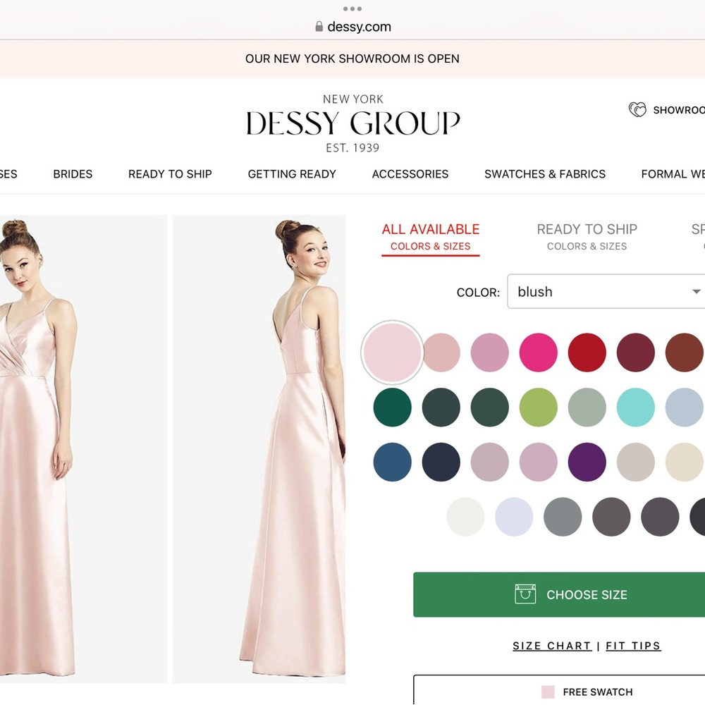Open the ACCESSORIES navigation menu
This screenshot has width=705, height=705.
point(410,174)
